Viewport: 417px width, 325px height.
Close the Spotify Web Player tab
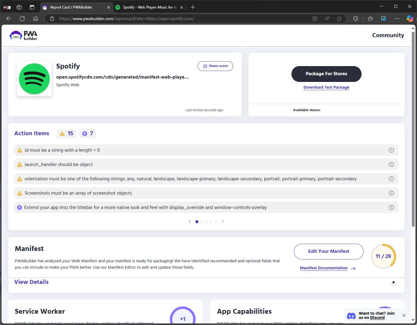click(x=181, y=7)
